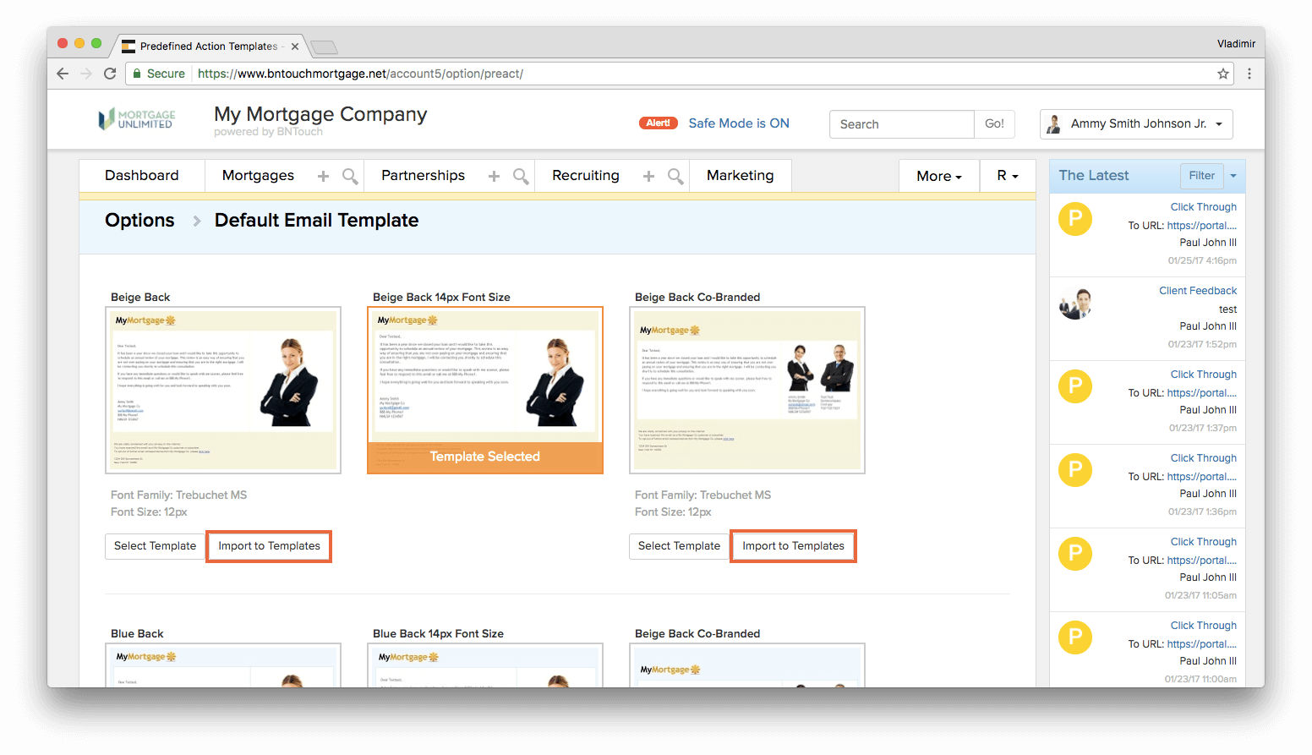Screen dimensions: 1312x755
Task: Click Template Selected orange banner
Action: pos(485,457)
